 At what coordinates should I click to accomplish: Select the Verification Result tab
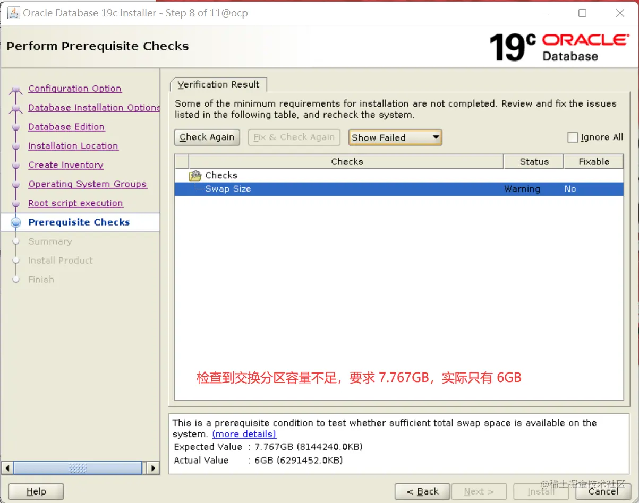tap(218, 84)
